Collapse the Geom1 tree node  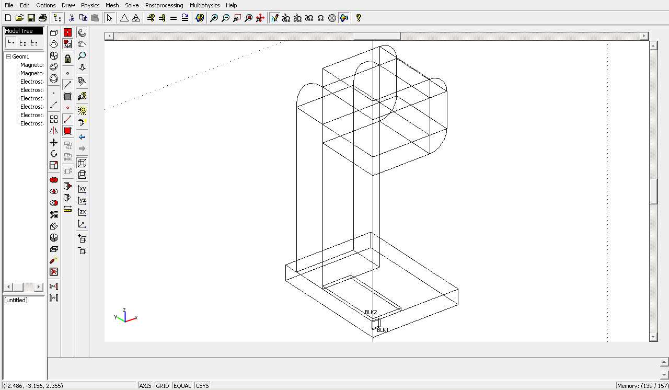(8, 56)
